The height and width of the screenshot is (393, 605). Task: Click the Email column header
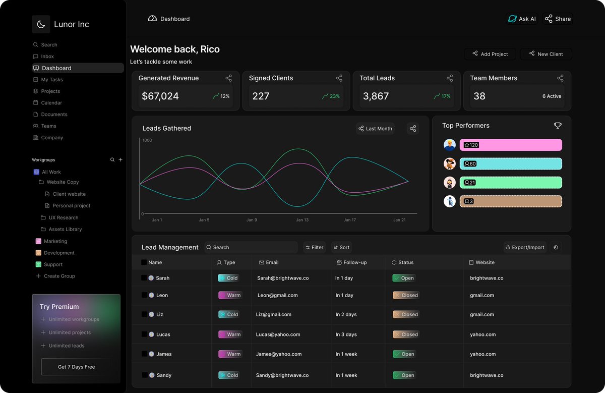pyautogui.click(x=269, y=262)
